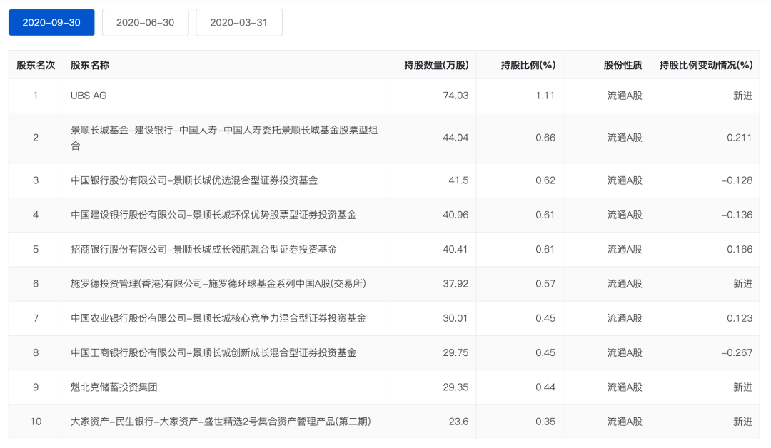
Task: Click holding ratio 0.62
Action: 545,180
